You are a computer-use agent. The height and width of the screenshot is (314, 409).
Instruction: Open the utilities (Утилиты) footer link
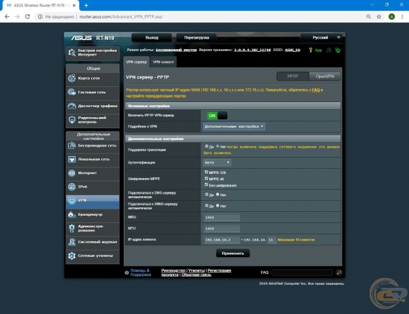click(x=197, y=271)
